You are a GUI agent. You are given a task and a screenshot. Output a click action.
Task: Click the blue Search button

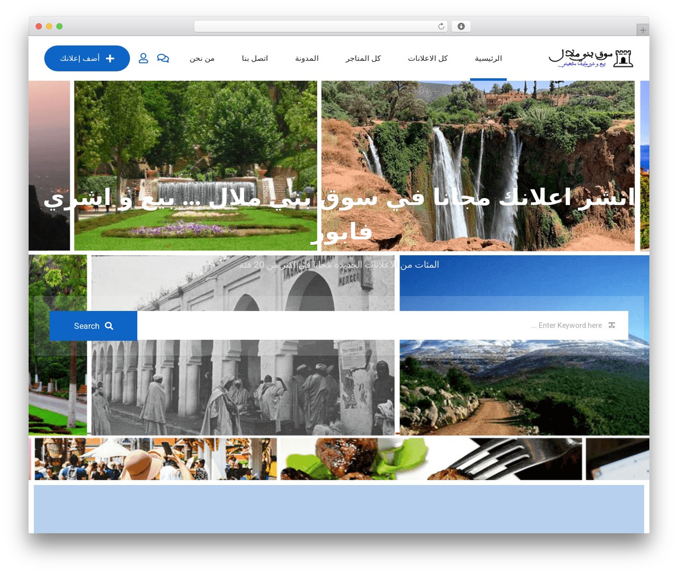[93, 326]
